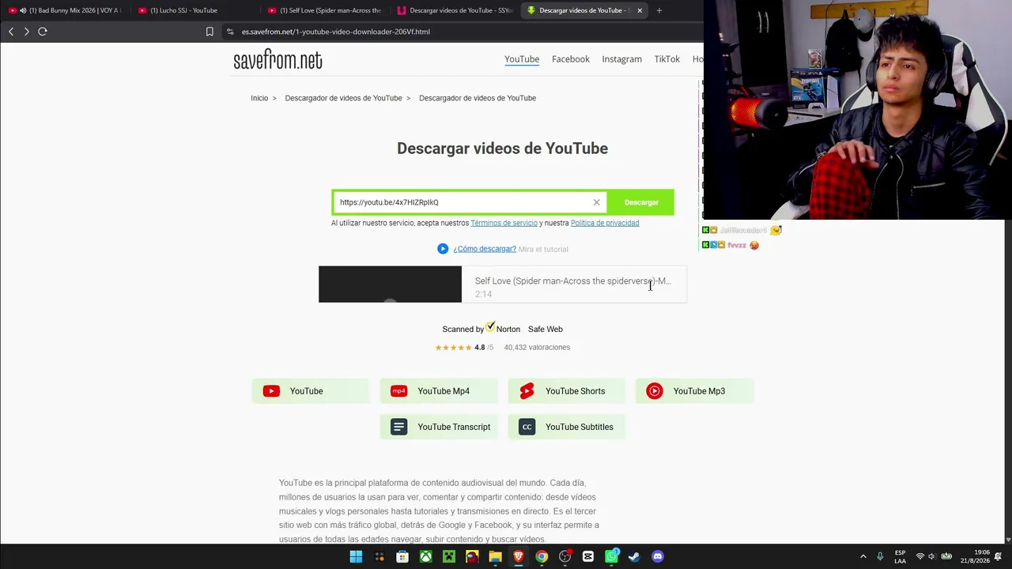Bookmark this page with the bookmark icon
The image size is (1012, 569).
(x=210, y=32)
